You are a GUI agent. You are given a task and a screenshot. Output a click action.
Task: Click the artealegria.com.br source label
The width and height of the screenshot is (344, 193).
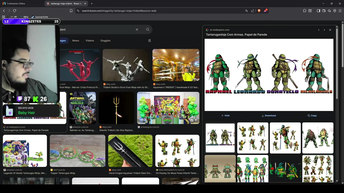[150, 127]
